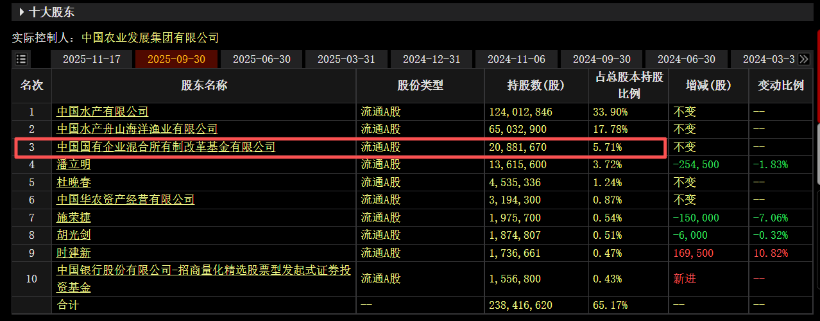Select the 2024-11-06 date tab
Viewport: 820px width, 321px height.
click(x=517, y=59)
